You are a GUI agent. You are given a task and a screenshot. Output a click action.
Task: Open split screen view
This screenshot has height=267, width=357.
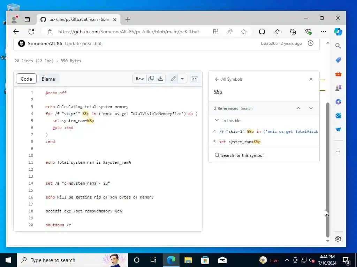click(x=262, y=32)
